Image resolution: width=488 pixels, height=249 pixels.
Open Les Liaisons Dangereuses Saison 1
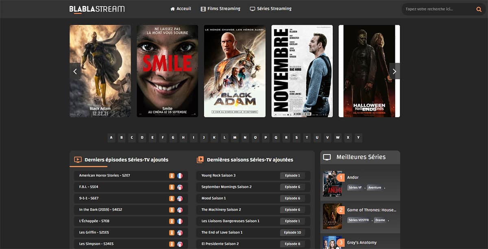[230, 221]
